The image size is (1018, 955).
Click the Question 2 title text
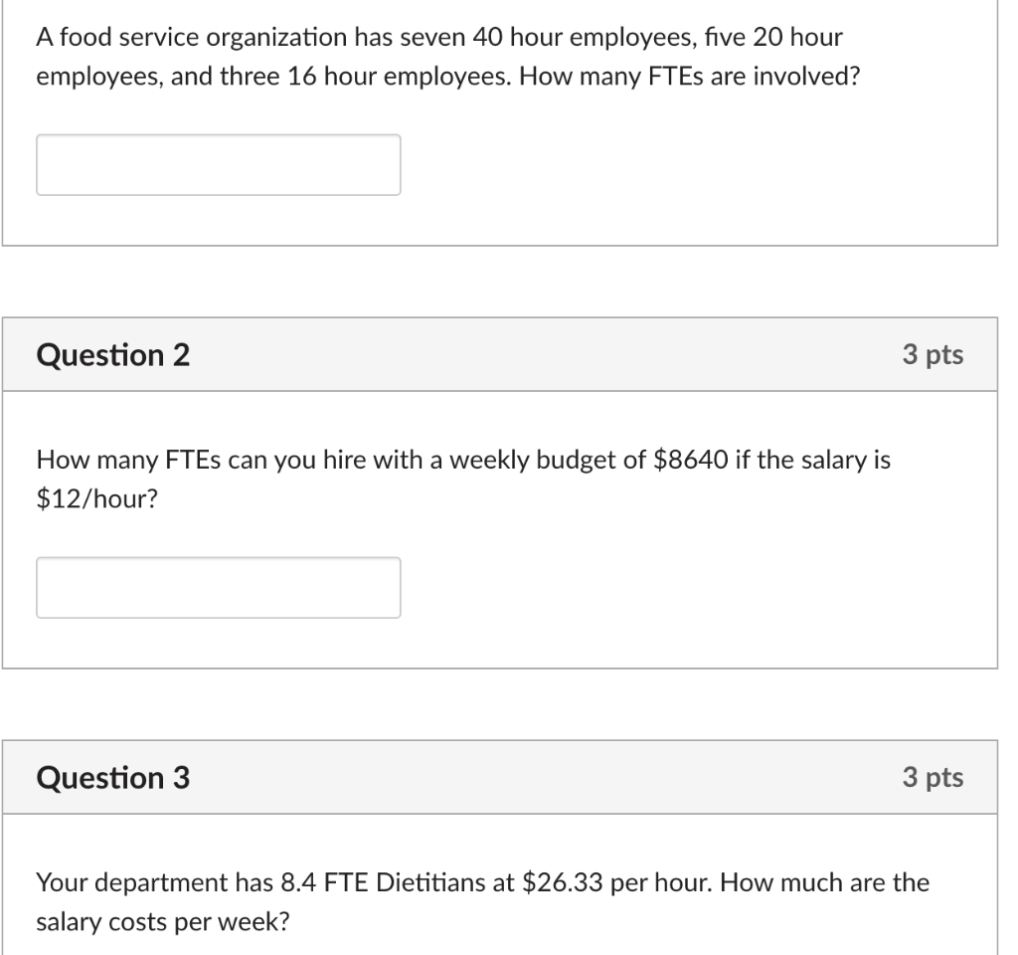coord(114,354)
